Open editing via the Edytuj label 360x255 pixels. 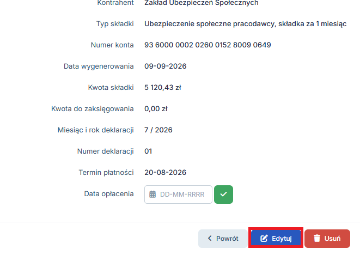click(282, 239)
